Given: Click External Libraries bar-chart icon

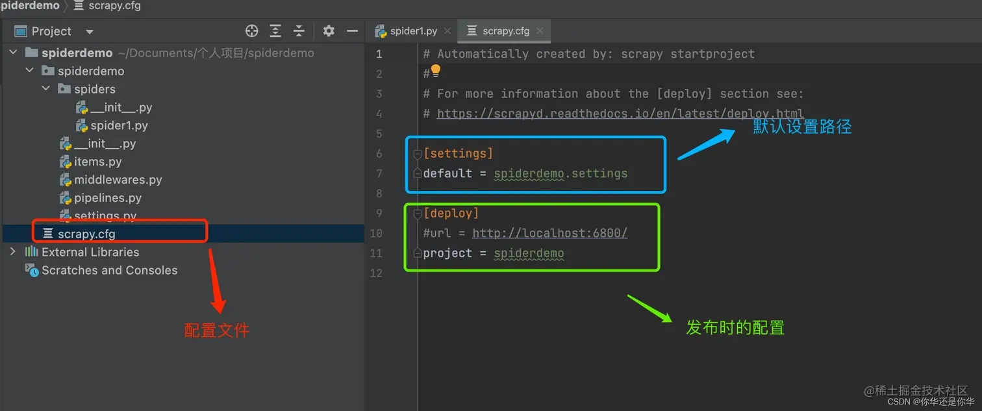Looking at the screenshot, I should coord(31,252).
